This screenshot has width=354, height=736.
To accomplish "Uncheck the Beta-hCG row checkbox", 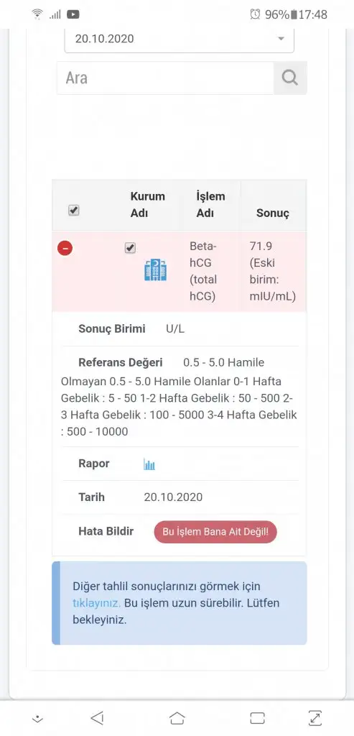I will pyautogui.click(x=131, y=248).
